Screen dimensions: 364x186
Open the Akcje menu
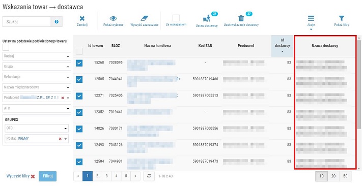(x=311, y=21)
